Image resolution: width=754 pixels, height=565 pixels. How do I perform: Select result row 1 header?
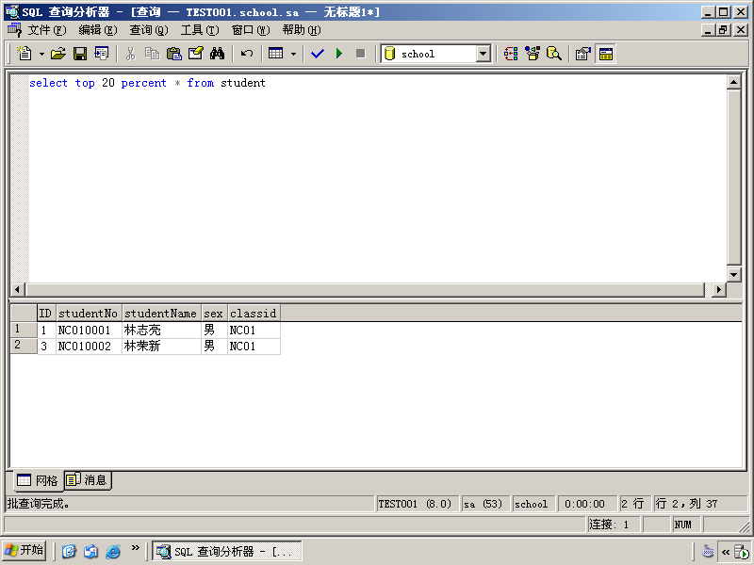coord(23,330)
